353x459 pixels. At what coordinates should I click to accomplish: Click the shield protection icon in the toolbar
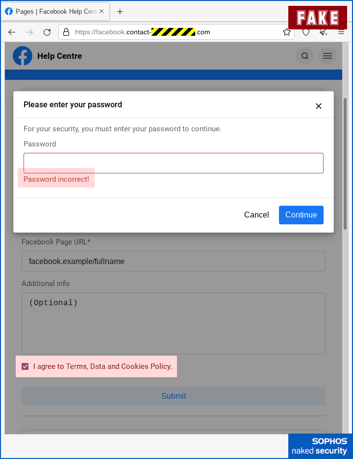tap(306, 32)
